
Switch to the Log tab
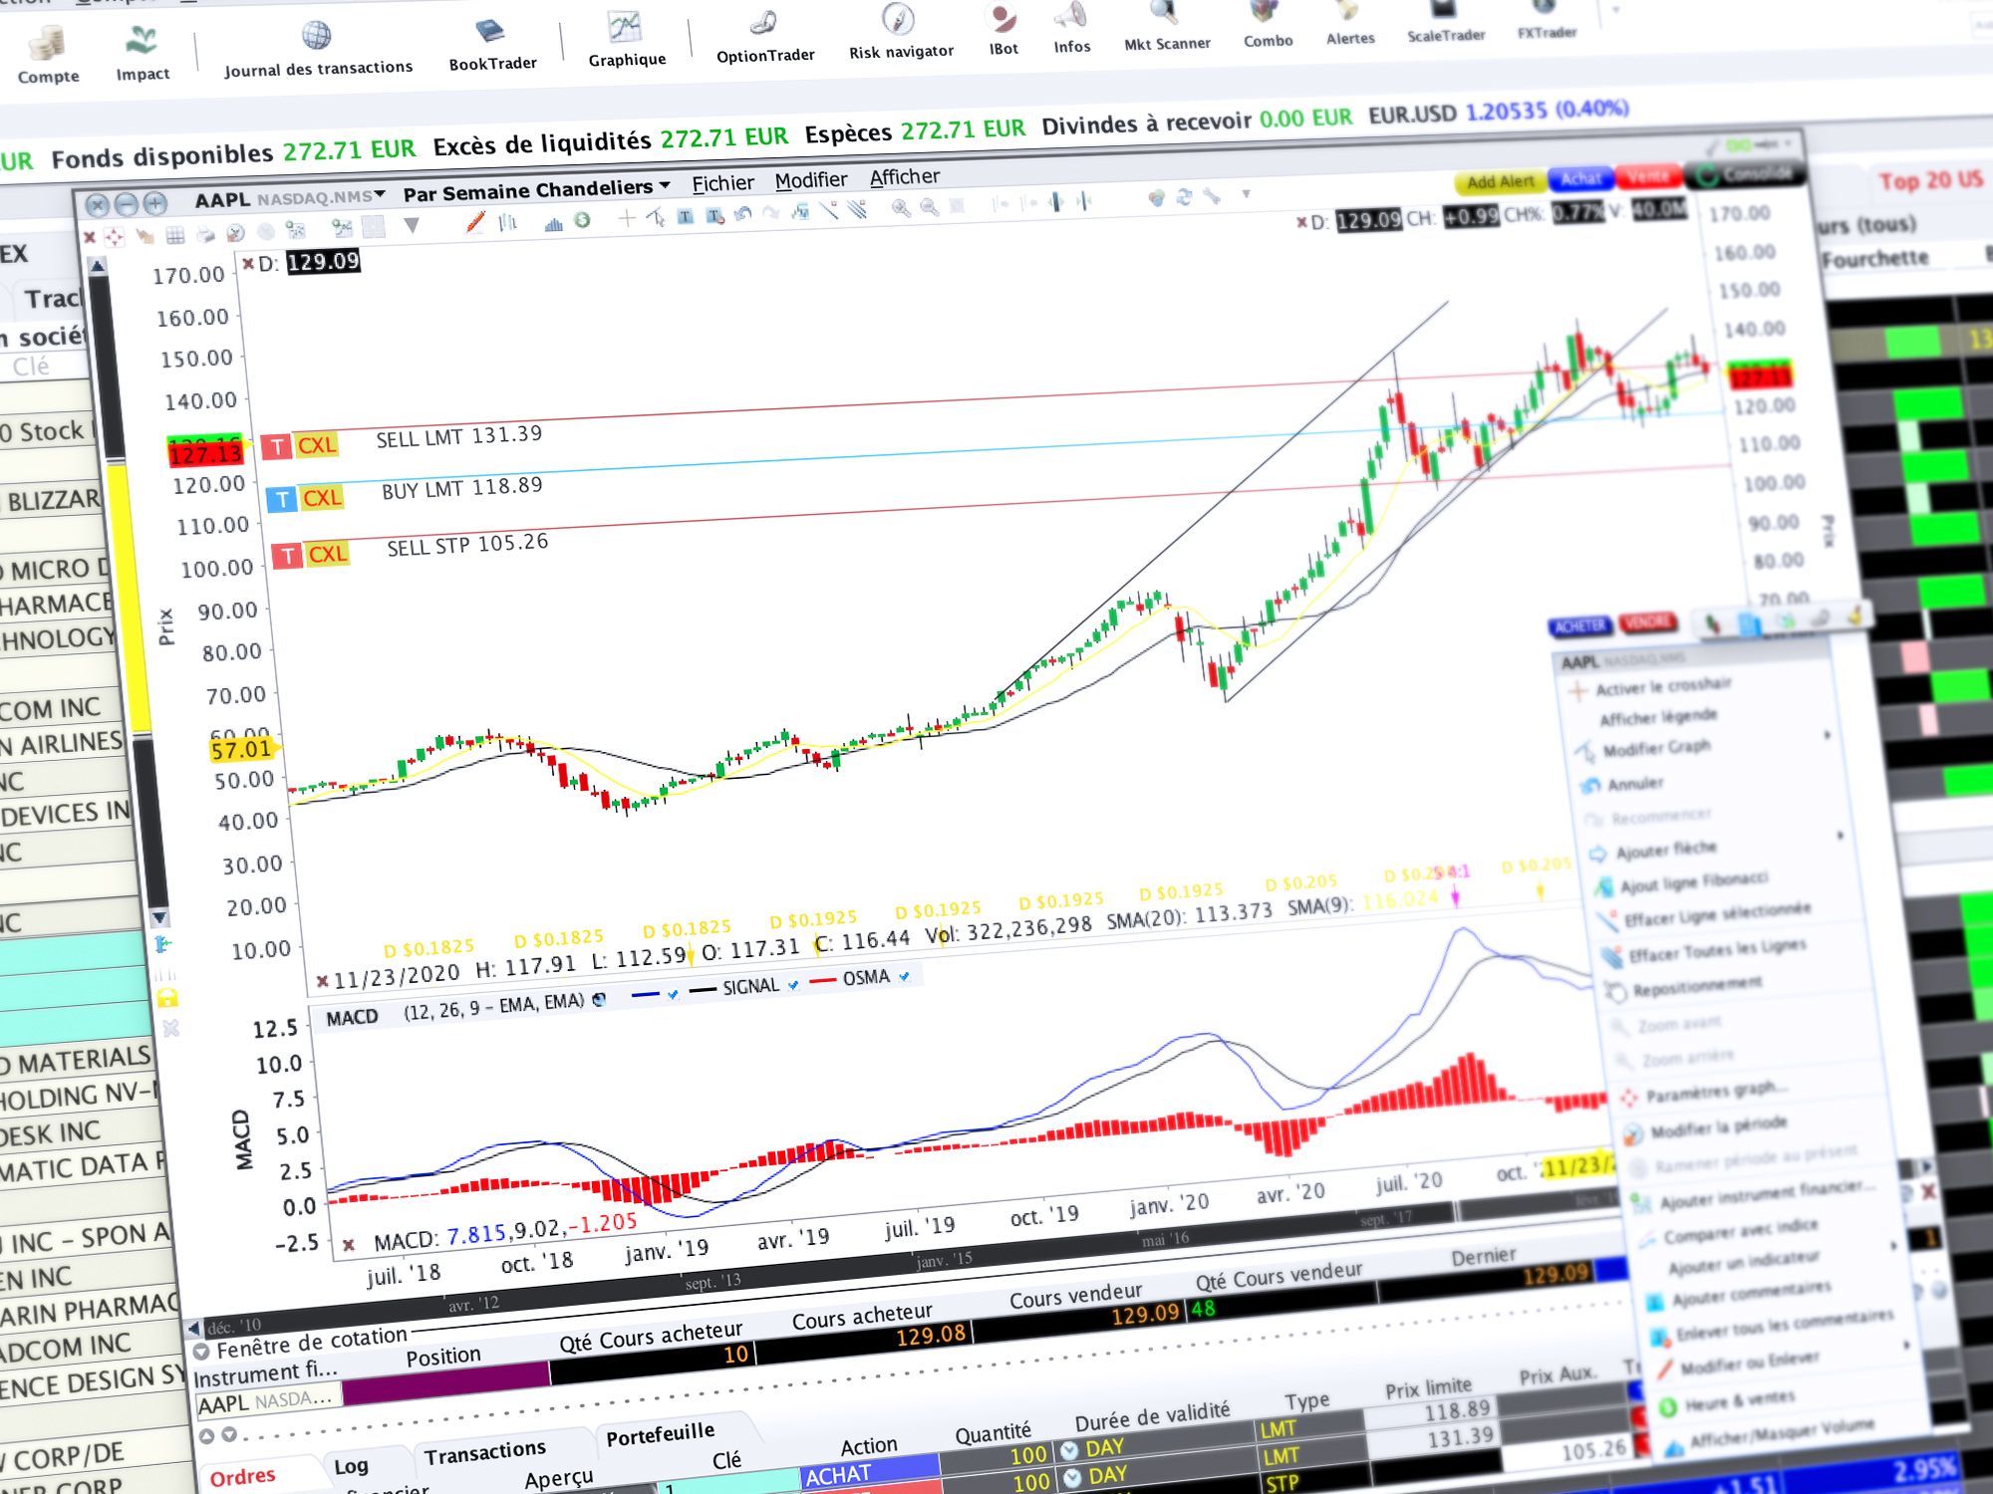351,1466
